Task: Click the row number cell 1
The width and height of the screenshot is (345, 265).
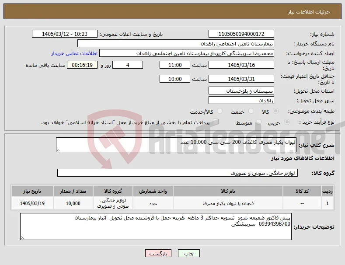Action: (328, 203)
